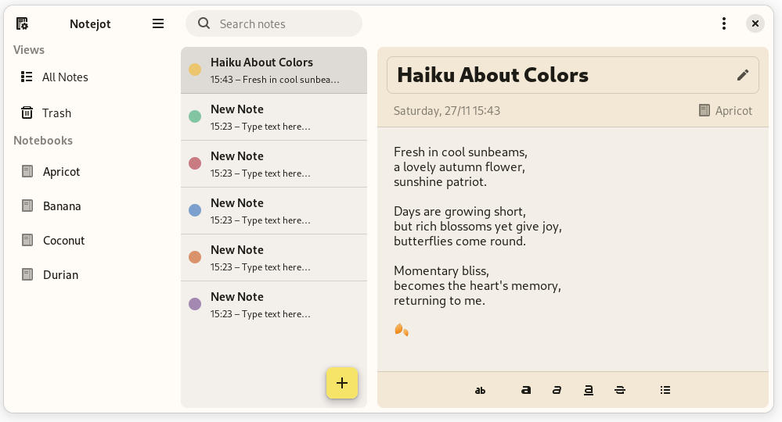Screen dimensions: 782x422
Task: Select the Coconut notebook
Action: [x=63, y=241]
